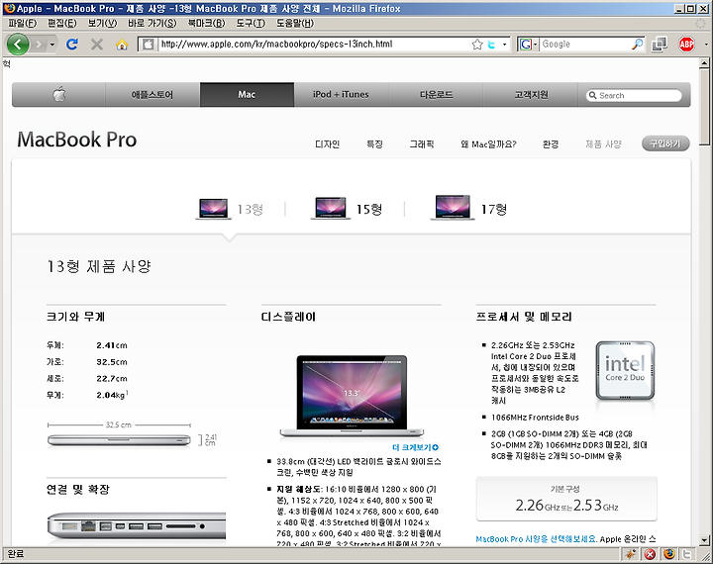Open the 다운로드 tab
The height and width of the screenshot is (564, 713).
436,95
